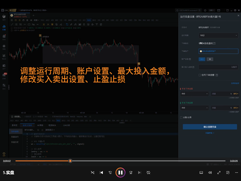Change BTC unit in red order section
241x181 pixels.
(x=236, y=94)
